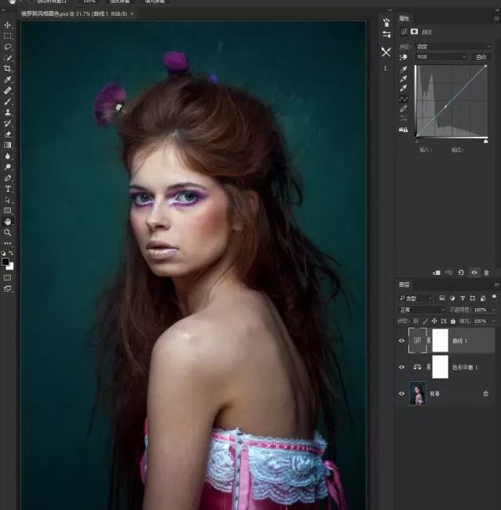Click the reset adjustment icon in Properties

coord(461,273)
